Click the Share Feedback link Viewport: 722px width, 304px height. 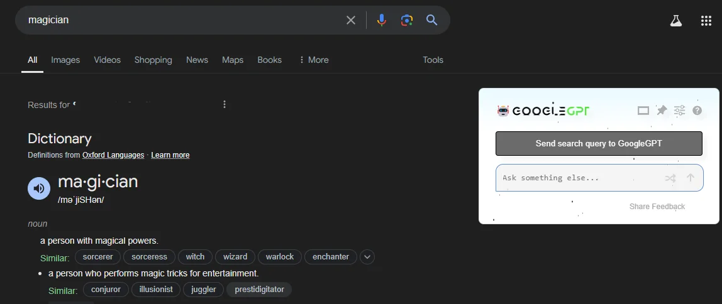(657, 207)
